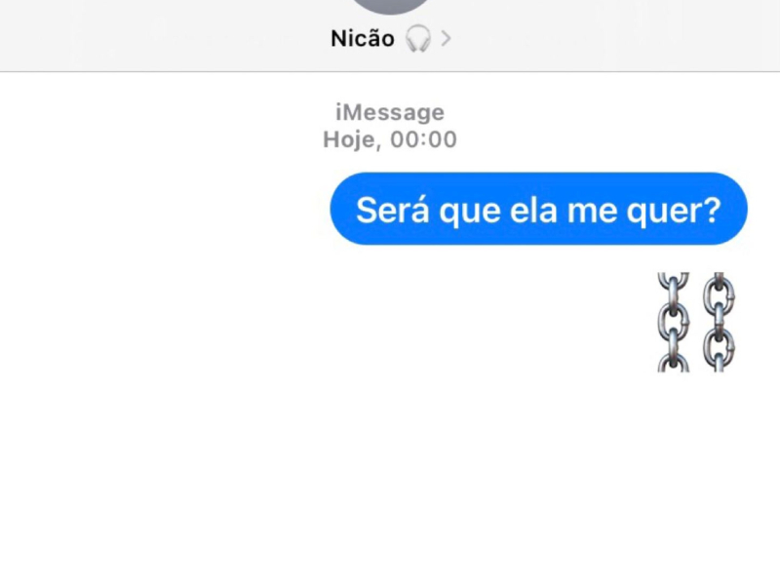Click the headphones emoji beside Nicão
Viewport: 780px width, 585px height.
(x=418, y=38)
